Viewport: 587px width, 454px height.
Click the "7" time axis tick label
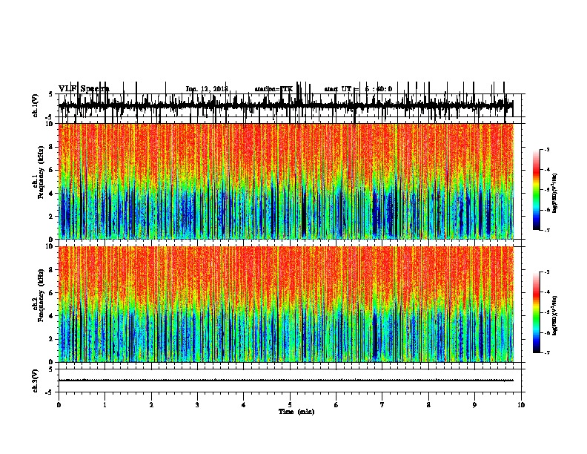tap(382, 405)
